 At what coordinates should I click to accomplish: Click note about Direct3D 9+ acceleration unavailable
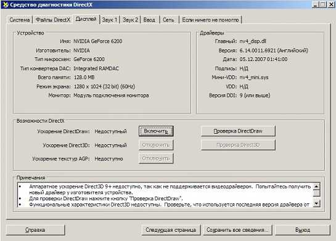coord(170,189)
